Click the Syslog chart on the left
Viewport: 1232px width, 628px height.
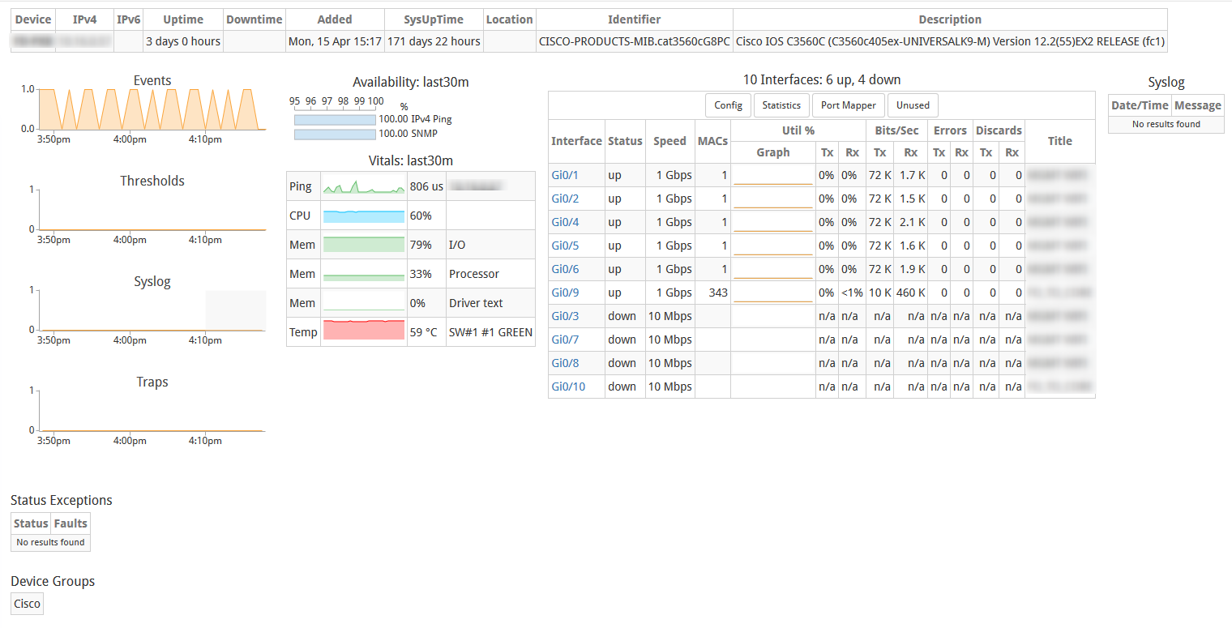point(152,310)
